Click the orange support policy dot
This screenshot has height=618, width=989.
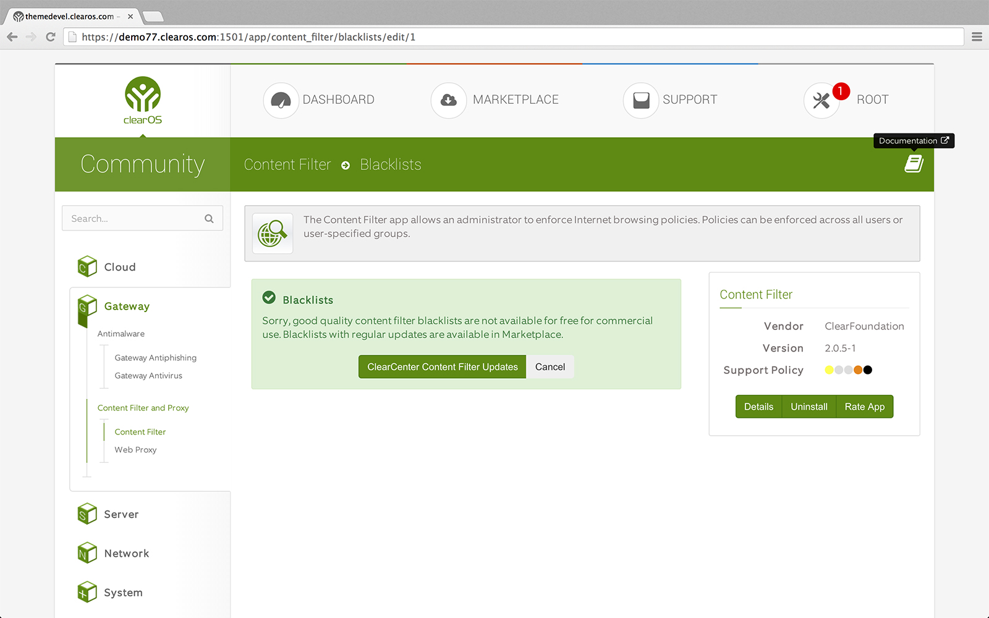tap(858, 370)
